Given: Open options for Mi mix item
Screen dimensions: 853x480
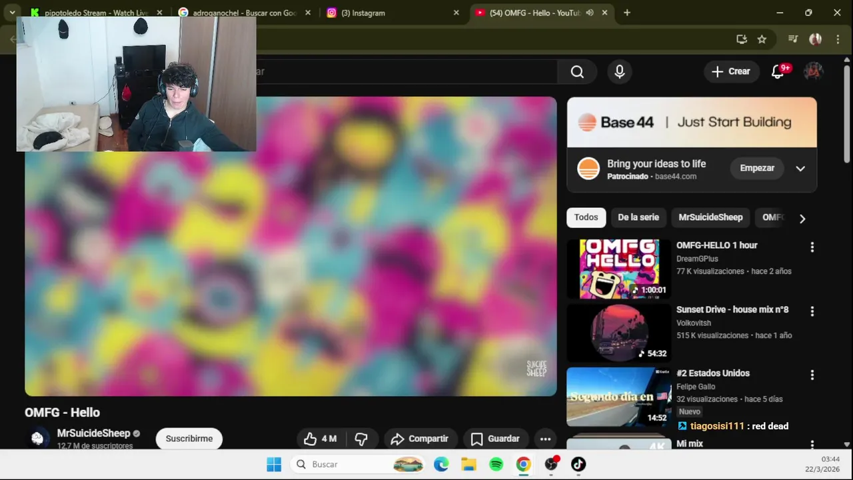Looking at the screenshot, I should [x=812, y=444].
